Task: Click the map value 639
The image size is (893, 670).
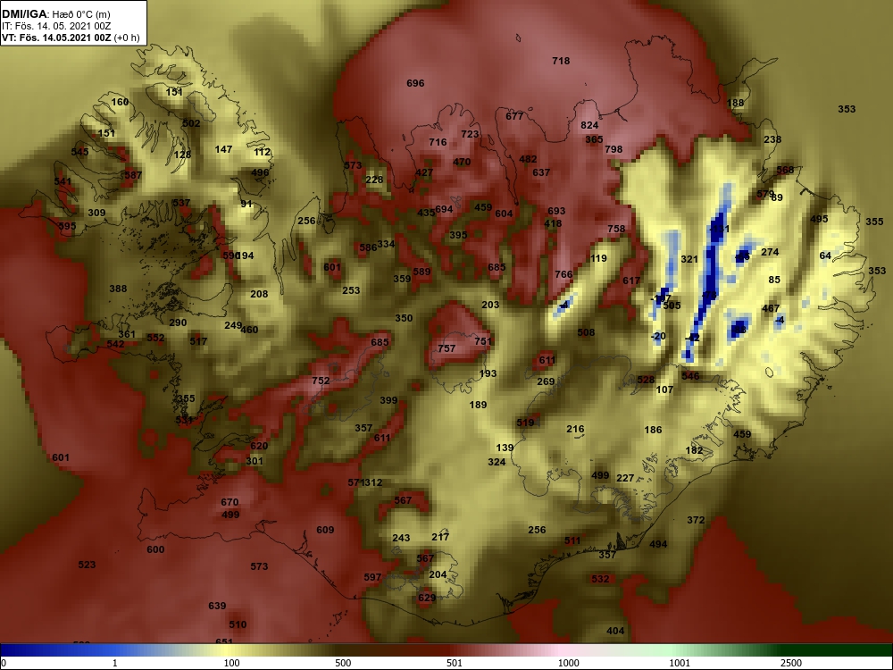Action: [x=217, y=606]
